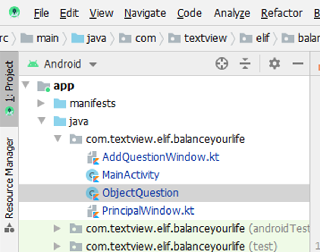The width and height of the screenshot is (320, 252).
Task: Open the File menu
Action: 41,14
